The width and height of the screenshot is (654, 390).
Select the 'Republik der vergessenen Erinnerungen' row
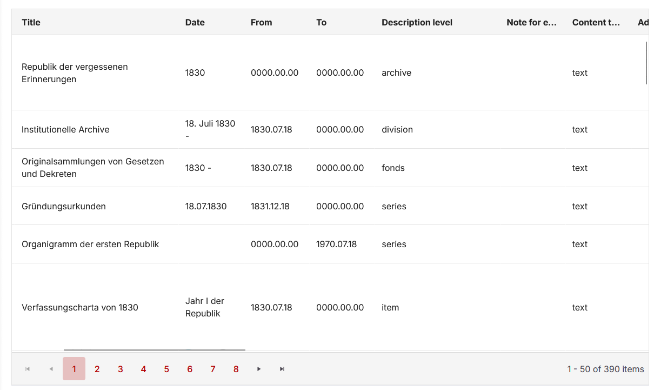click(x=75, y=72)
